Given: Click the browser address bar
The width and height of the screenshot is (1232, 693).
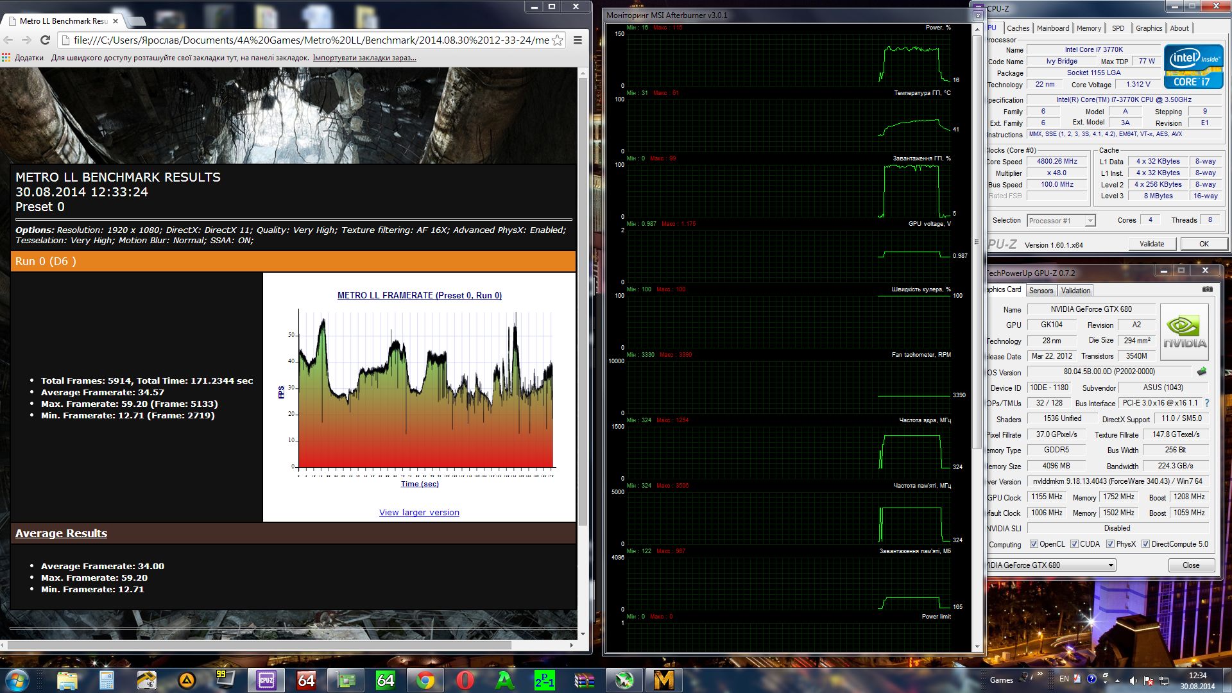Looking at the screenshot, I should click(308, 40).
